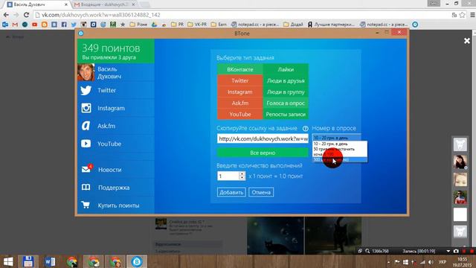Open YouTube bookmark icon in bookmarks bar
Image resolution: width=476 pixels, height=268 pixels.
(x=35, y=25)
